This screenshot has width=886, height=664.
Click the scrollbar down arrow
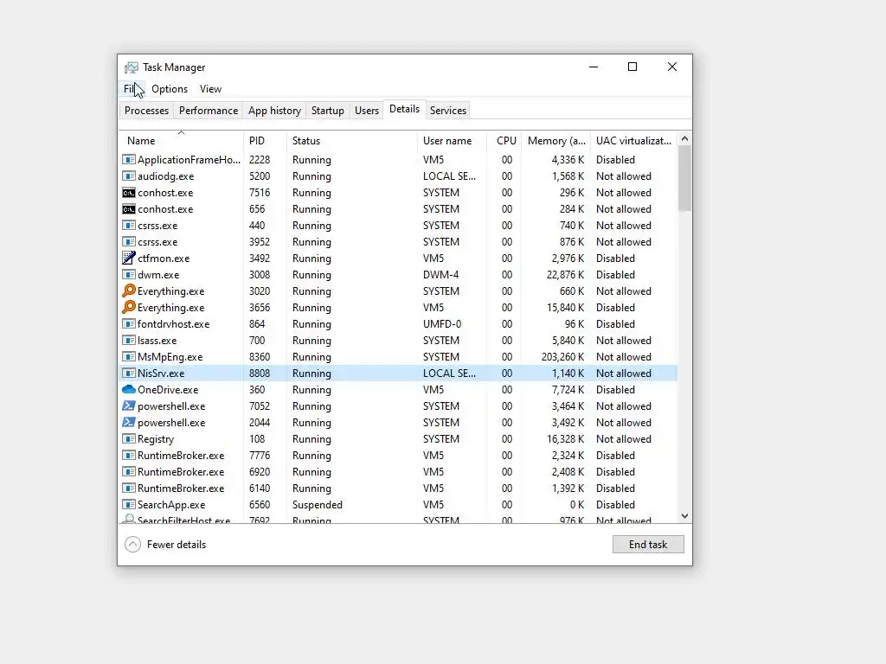(x=685, y=516)
